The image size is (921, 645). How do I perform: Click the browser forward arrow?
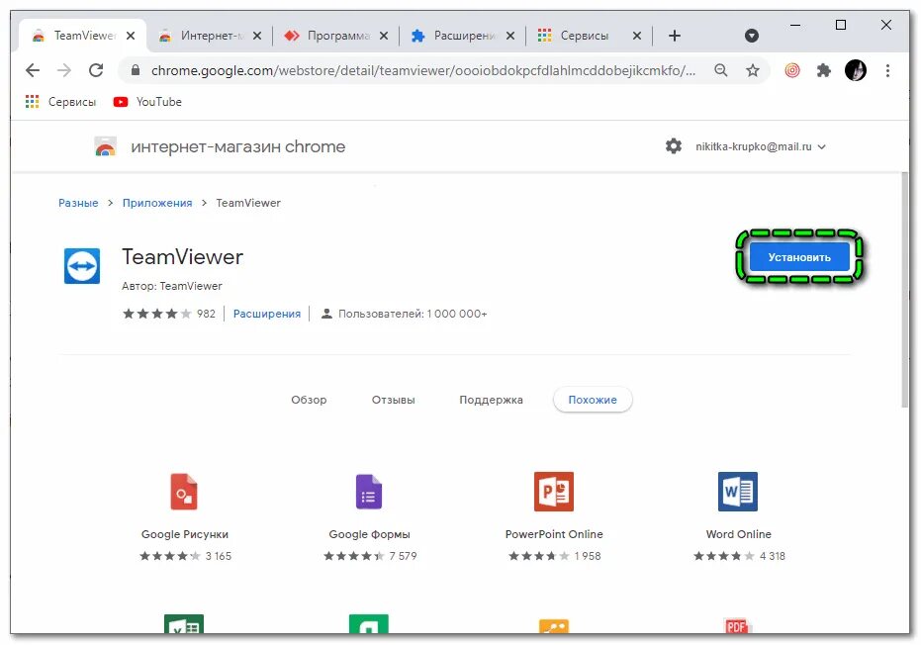[64, 70]
